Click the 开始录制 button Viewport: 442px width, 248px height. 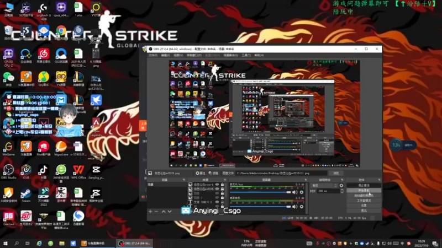(364, 190)
